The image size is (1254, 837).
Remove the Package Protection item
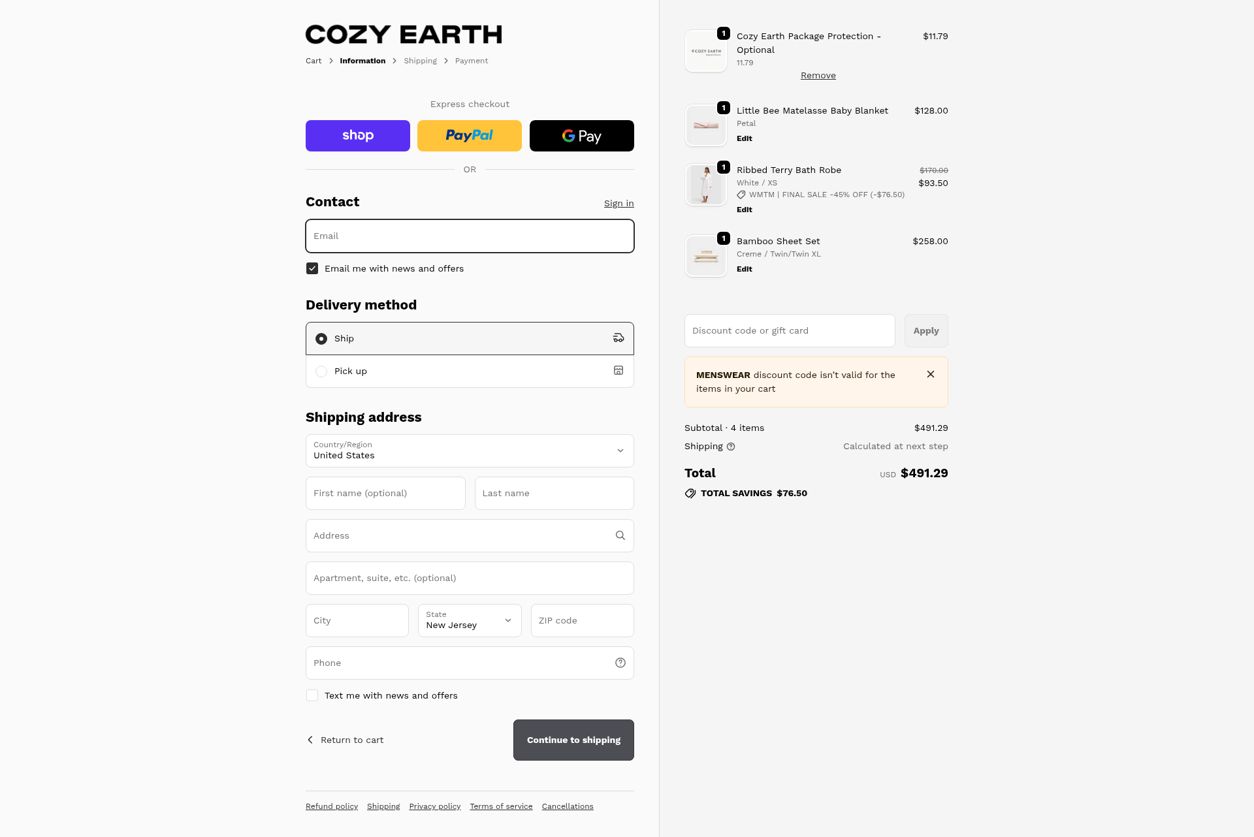818,76
